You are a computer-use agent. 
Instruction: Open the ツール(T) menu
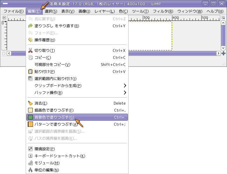[x=140, y=11]
